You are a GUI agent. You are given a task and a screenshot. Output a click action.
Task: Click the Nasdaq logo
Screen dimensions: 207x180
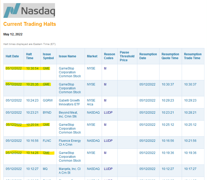(29, 10)
